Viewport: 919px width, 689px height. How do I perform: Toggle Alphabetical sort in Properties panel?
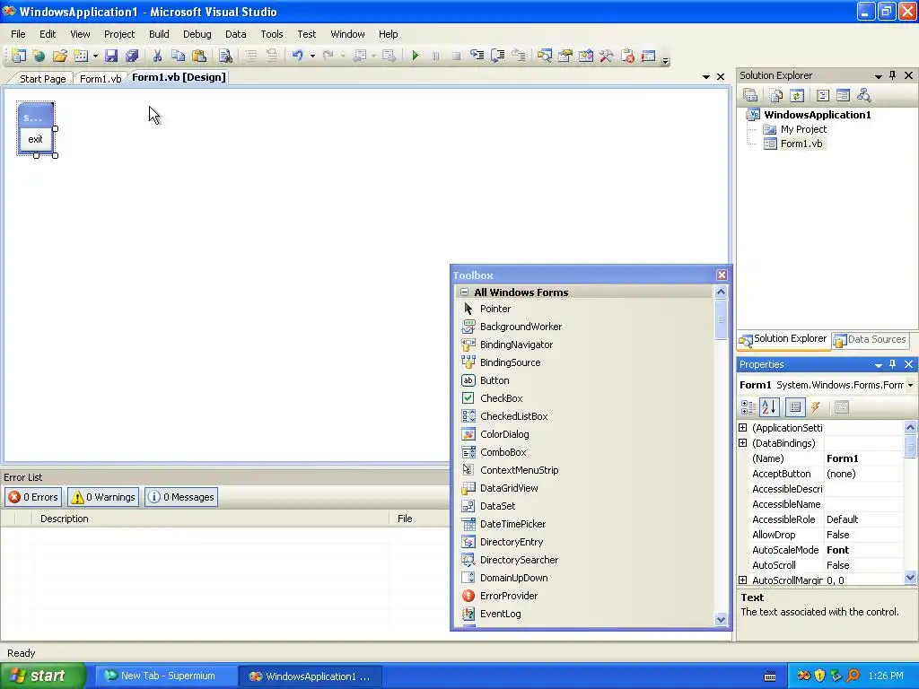(769, 407)
